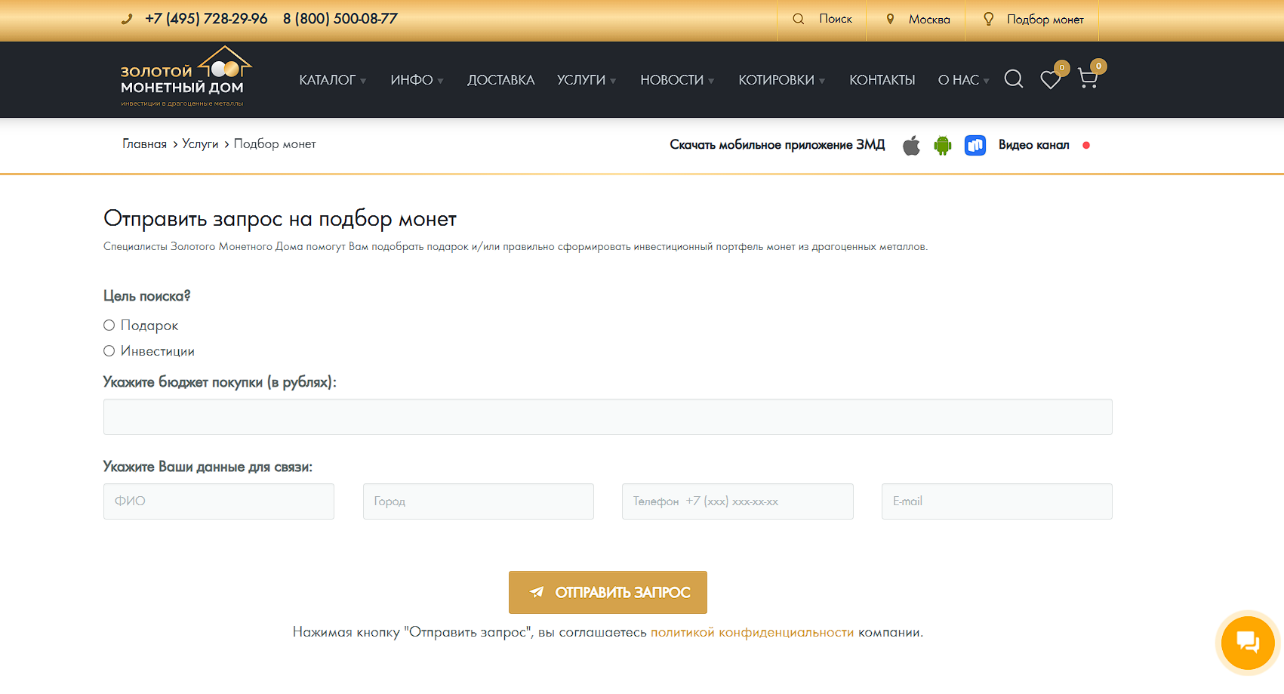This screenshot has width=1284, height=694.
Task: Expand the О НАС dropdown menu
Action: 963,80
